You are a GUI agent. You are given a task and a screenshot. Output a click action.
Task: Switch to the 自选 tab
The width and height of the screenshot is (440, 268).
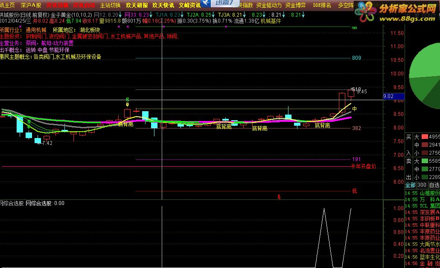click(x=434, y=185)
